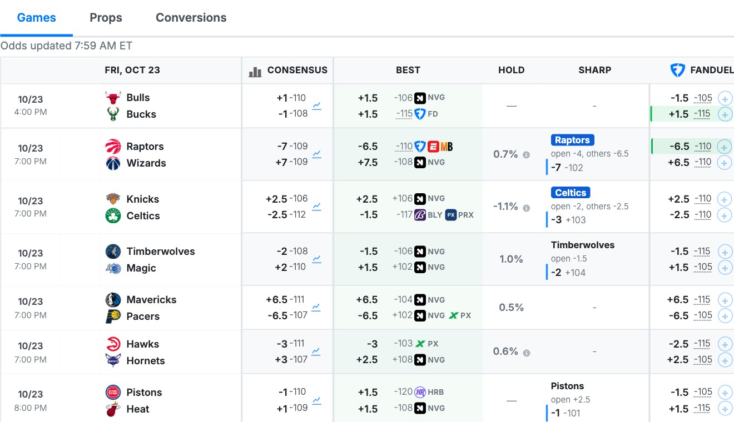Click the hold info icon for Hawks game
Image resolution: width=734 pixels, height=422 pixels.
coord(526,353)
